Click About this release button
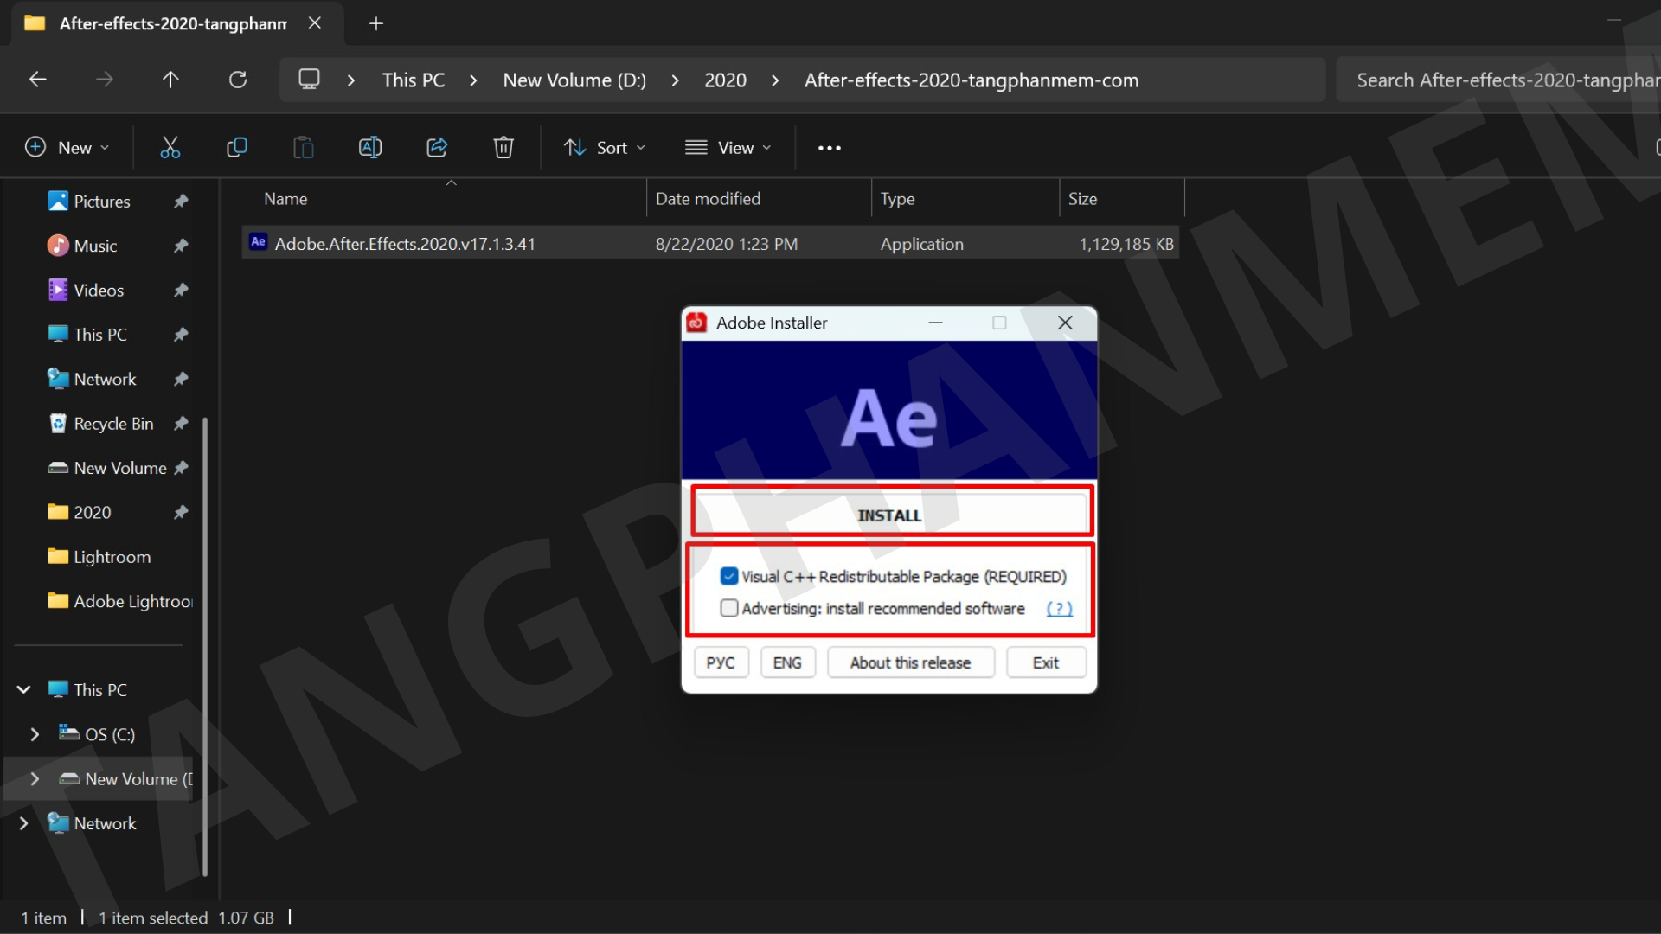This screenshot has width=1661, height=934. click(910, 662)
